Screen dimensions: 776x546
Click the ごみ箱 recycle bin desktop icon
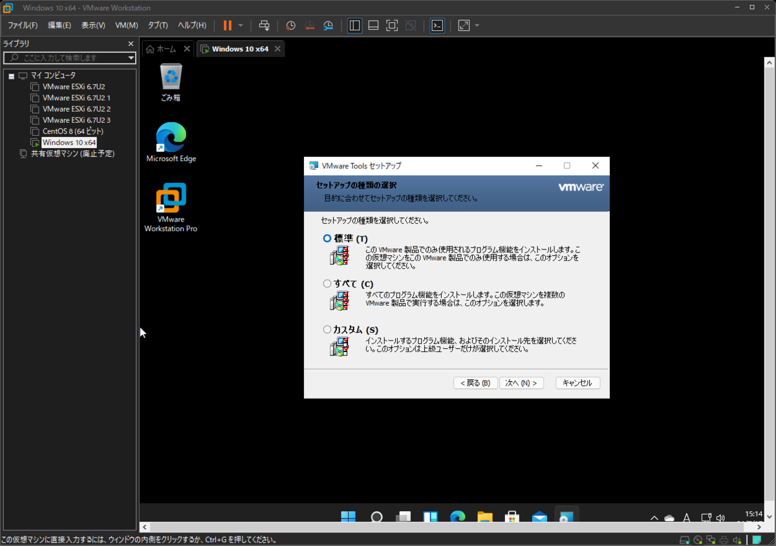pyautogui.click(x=171, y=82)
